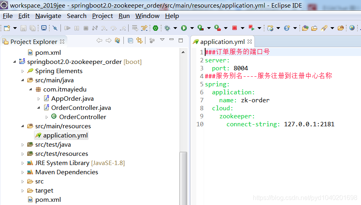Open the Search menu
This screenshot has width=361, height=205.
click(x=77, y=16)
